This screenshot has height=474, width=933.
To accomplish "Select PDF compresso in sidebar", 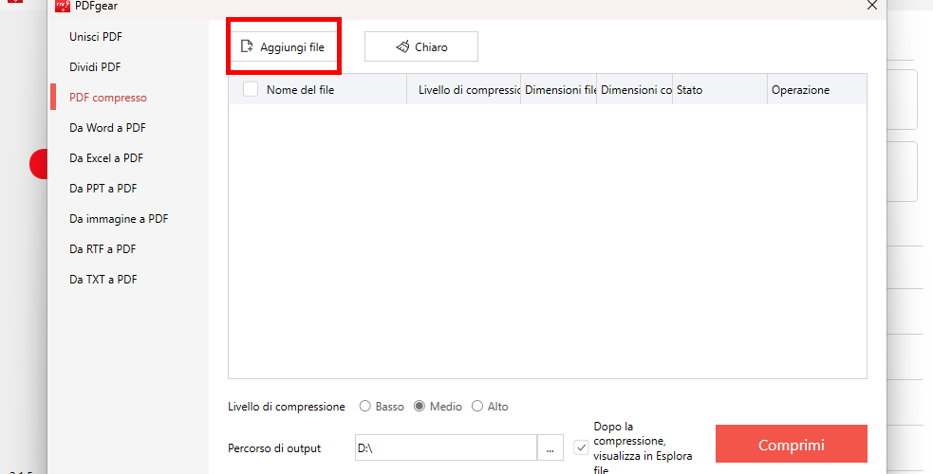I will (x=108, y=98).
